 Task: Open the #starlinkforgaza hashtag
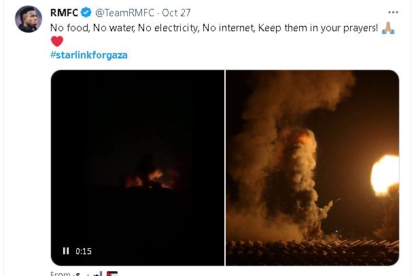(89, 54)
